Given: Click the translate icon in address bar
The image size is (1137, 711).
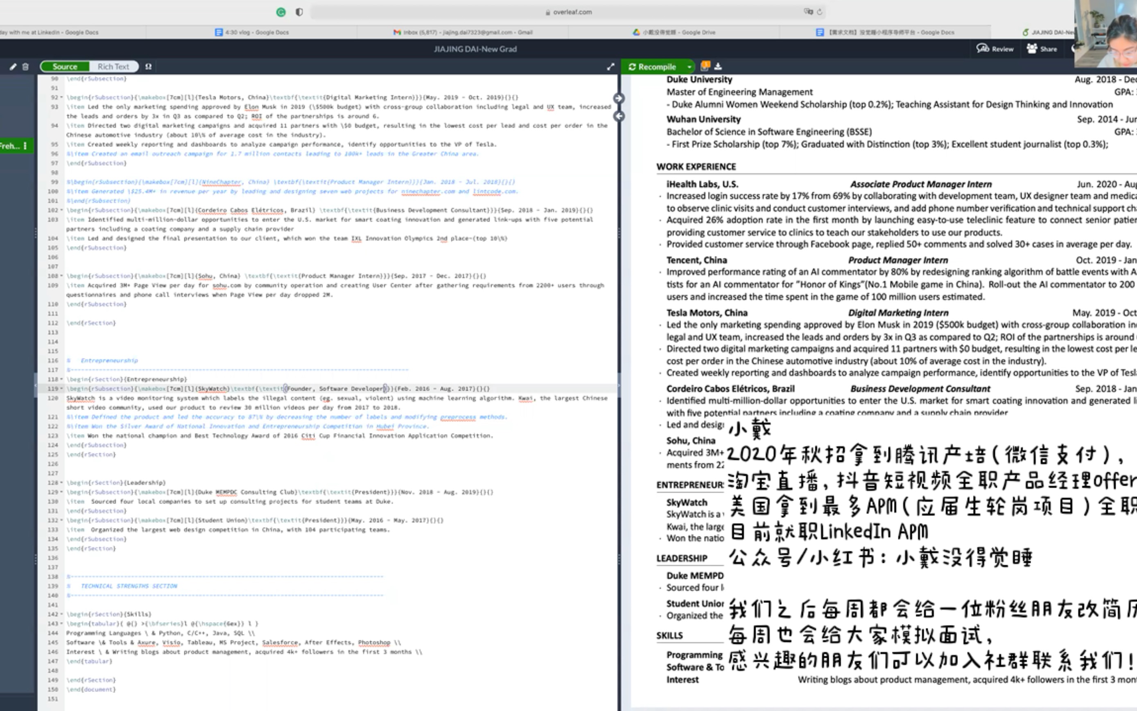Looking at the screenshot, I should 808,12.
